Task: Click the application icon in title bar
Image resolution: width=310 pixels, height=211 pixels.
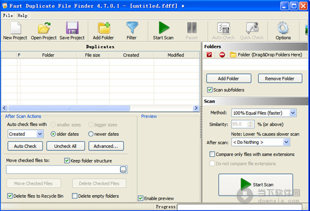Action: point(5,6)
